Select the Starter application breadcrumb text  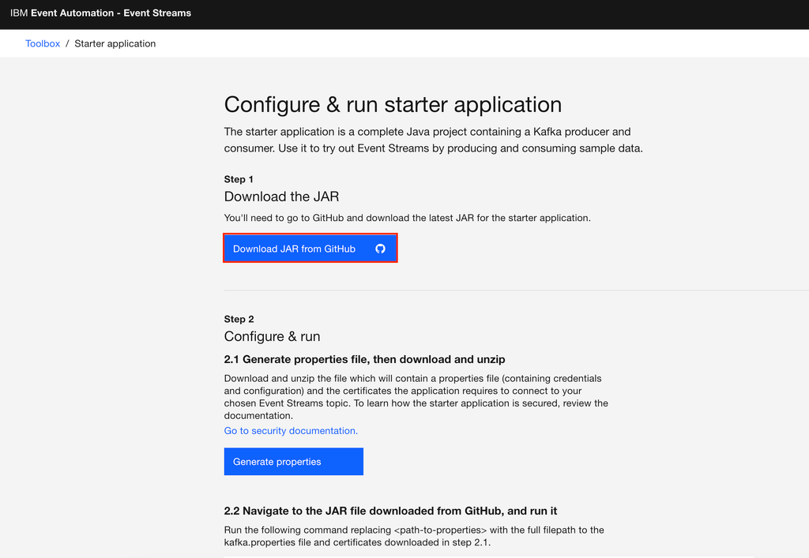tap(115, 43)
